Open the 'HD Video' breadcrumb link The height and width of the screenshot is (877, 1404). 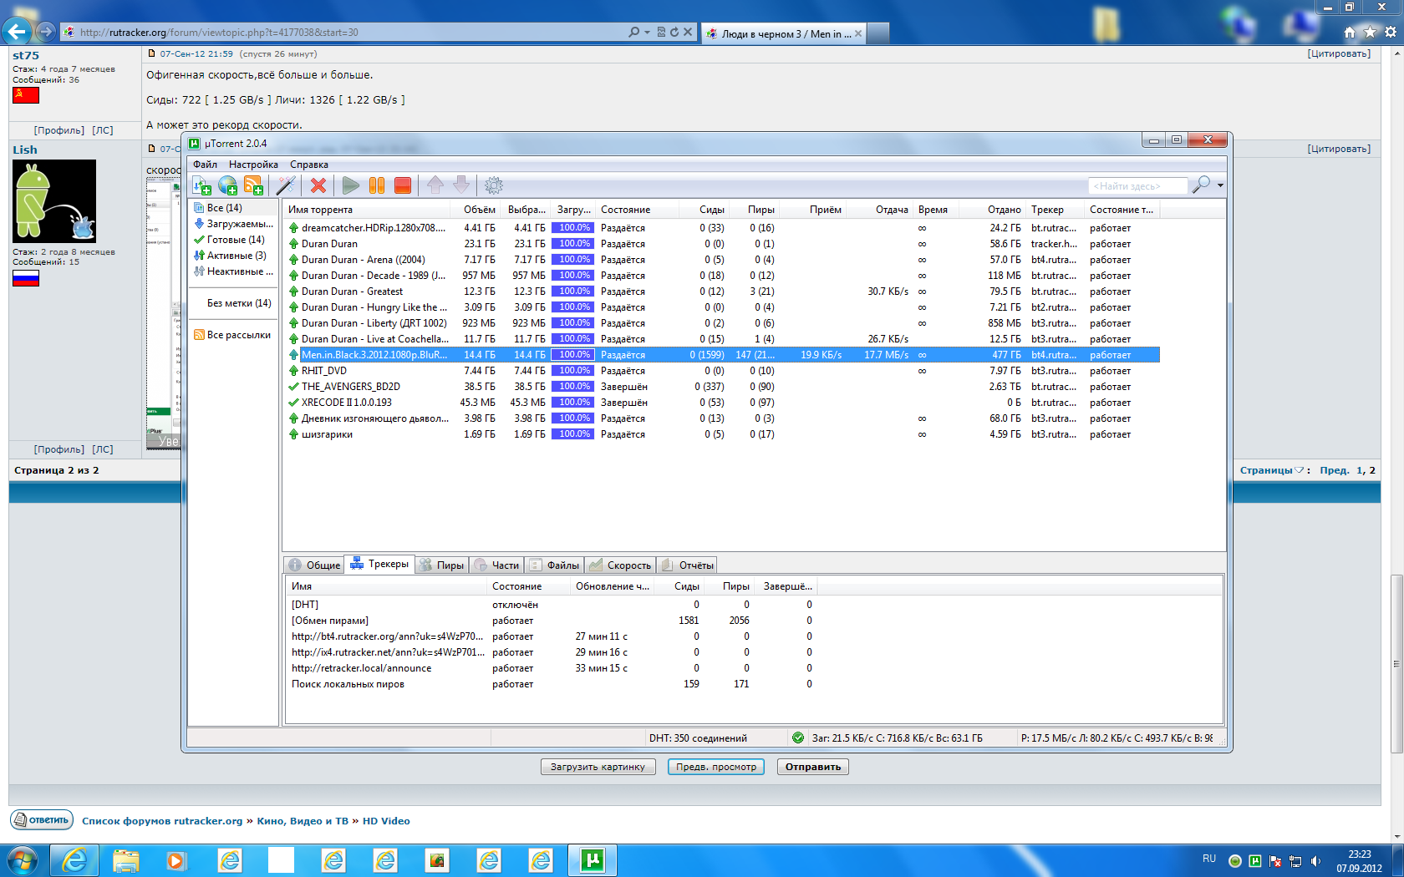(x=386, y=821)
